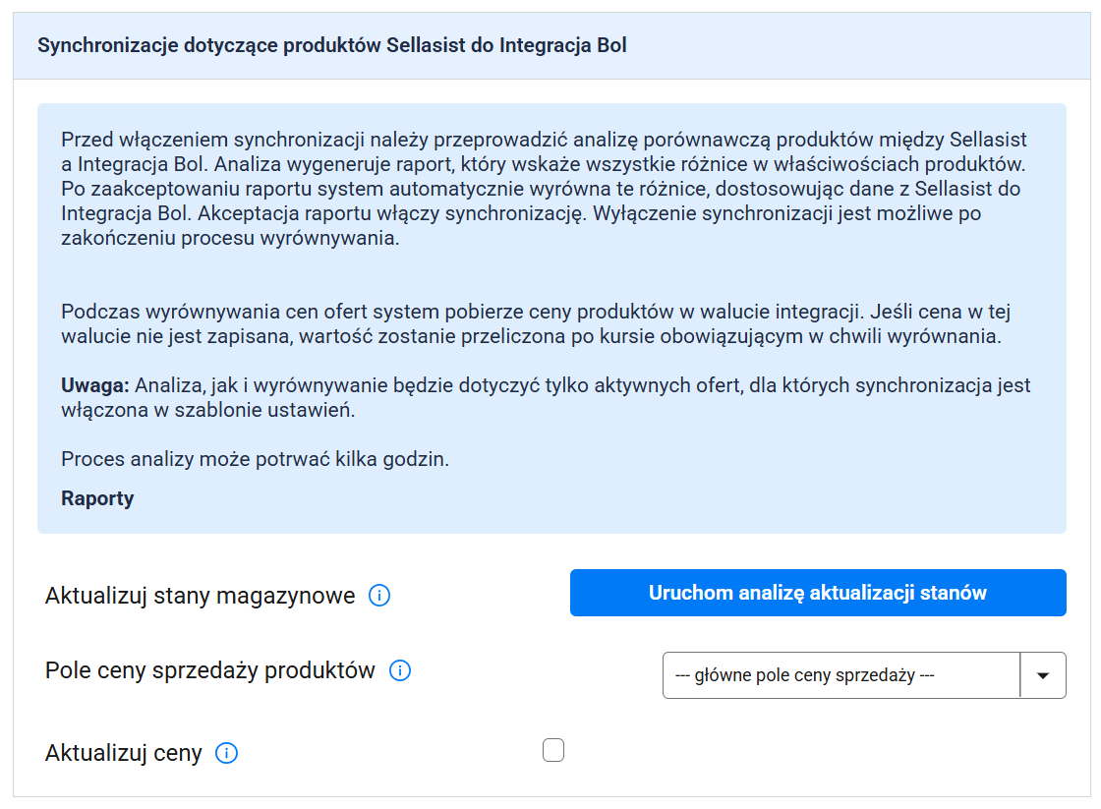Click the Synchronizacje dotyczące produktów section header
Viewport: 1101px width, 809px height.
(331, 46)
